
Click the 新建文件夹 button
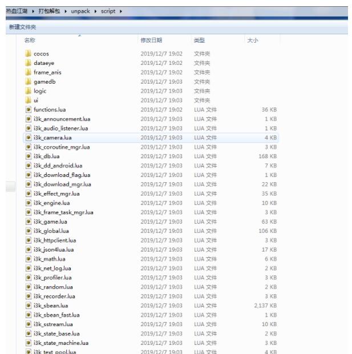coord(23,27)
